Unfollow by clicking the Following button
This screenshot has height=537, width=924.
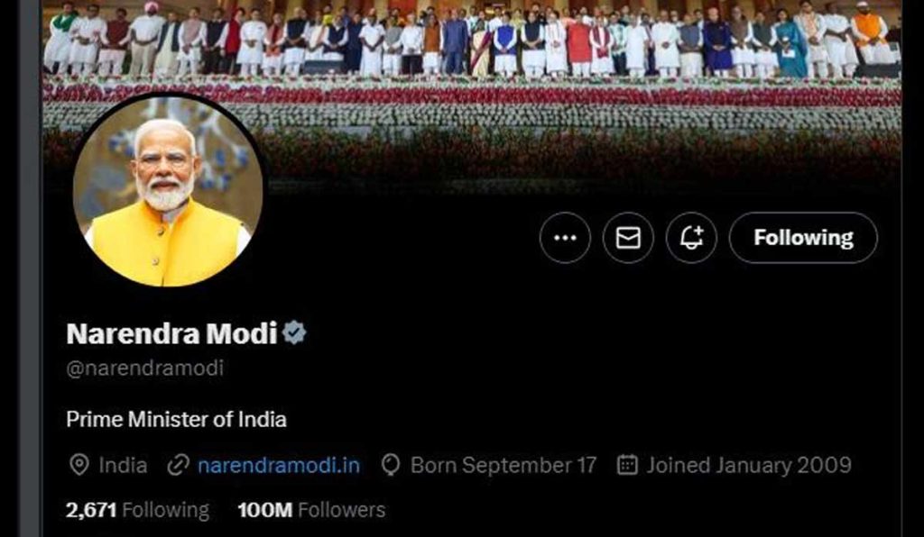click(802, 237)
